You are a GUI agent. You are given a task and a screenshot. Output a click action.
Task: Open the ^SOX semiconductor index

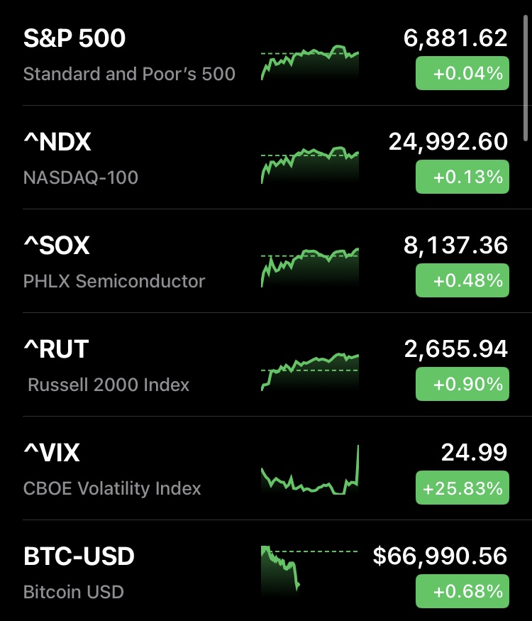coord(57,246)
